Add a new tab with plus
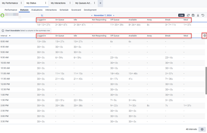The height and width of the screenshot is (133, 207). coord(101,3)
